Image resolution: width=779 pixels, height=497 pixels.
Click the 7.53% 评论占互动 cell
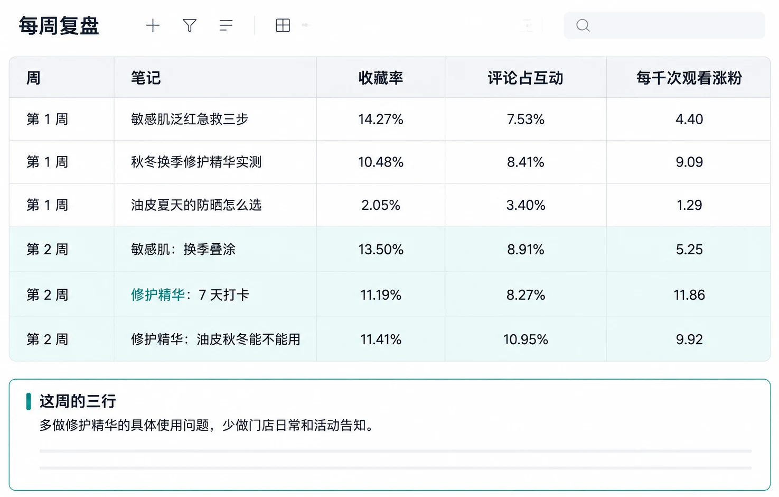click(x=525, y=119)
